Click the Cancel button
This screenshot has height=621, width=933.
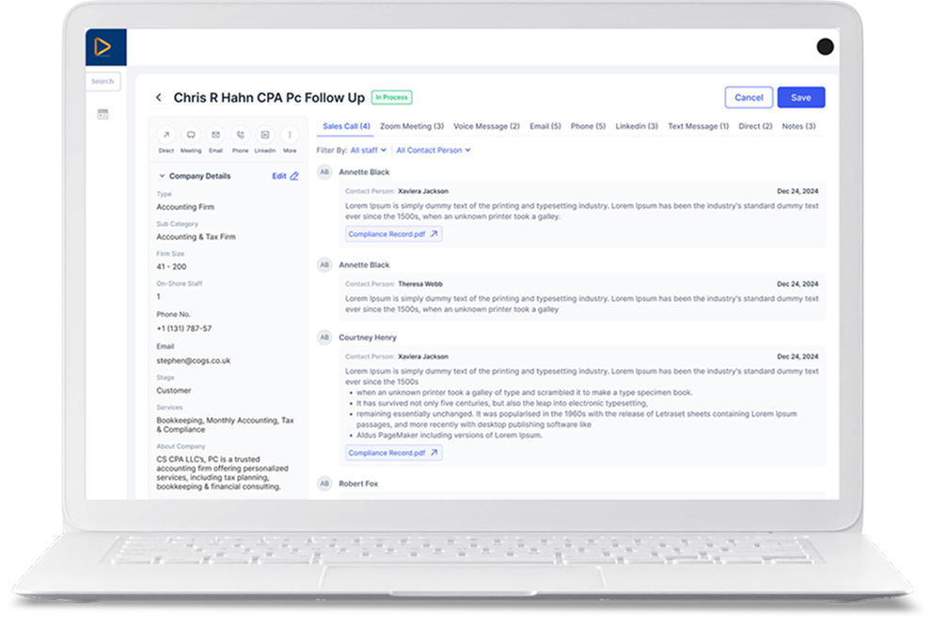pos(749,98)
